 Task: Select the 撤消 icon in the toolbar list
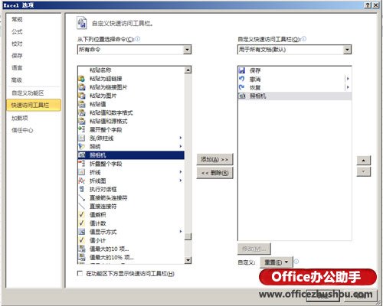[241, 79]
